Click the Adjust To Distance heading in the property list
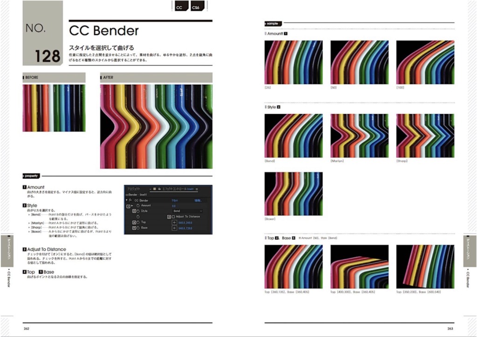This screenshot has height=337, width=477. point(47,249)
